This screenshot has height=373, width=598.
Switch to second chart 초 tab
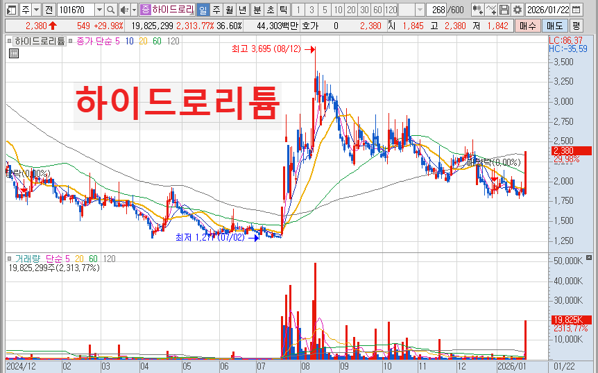coord(271,10)
